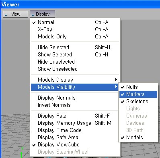Image resolution: width=160 pixels, height=158 pixels.
Task: Enable Display Memory Usage
Action: click(x=75, y=123)
